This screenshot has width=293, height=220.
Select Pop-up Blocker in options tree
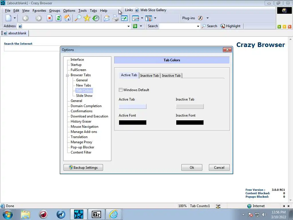coord(82,147)
